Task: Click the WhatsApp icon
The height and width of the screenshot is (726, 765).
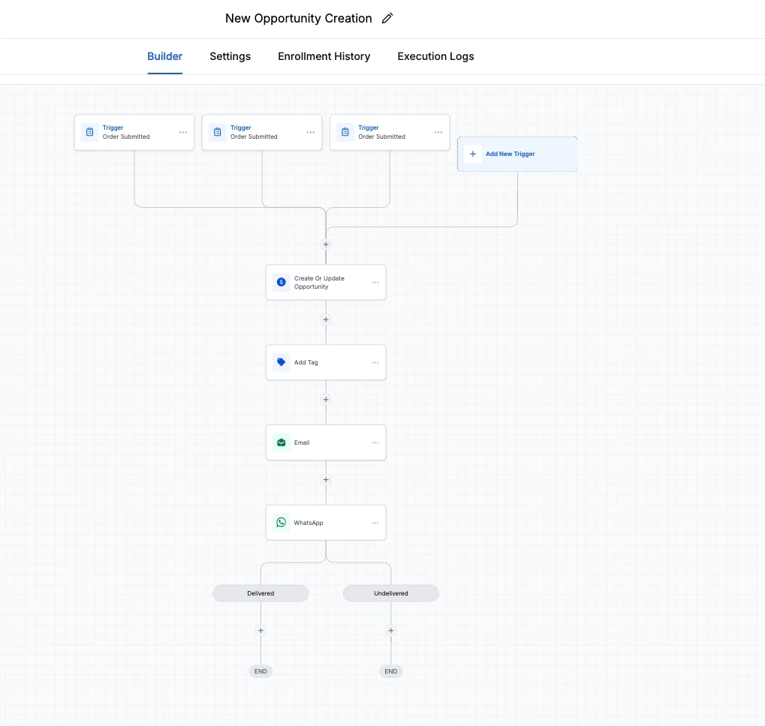Action: click(x=282, y=522)
